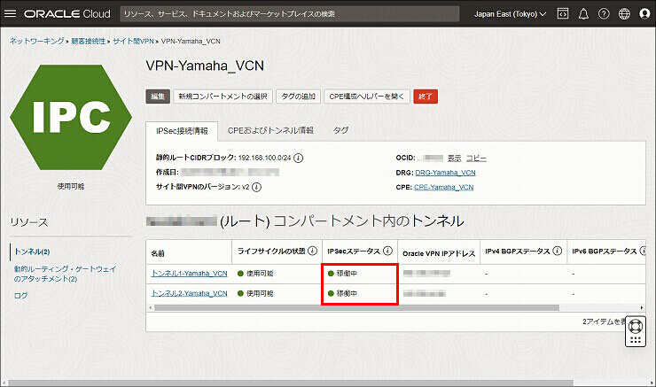Show info for static route CIDR block
Image resolution: width=656 pixels, height=387 pixels.
[x=298, y=158]
